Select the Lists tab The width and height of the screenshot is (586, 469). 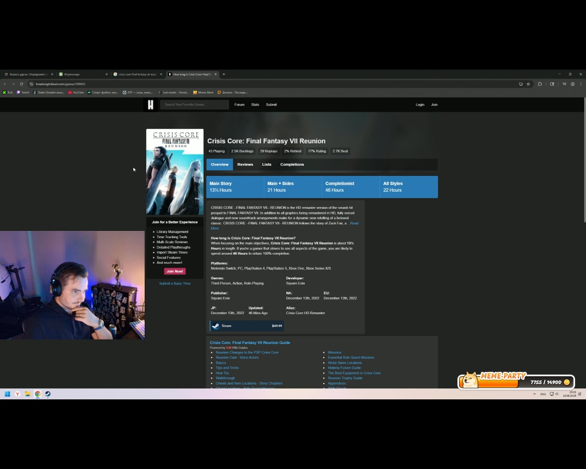tap(267, 164)
